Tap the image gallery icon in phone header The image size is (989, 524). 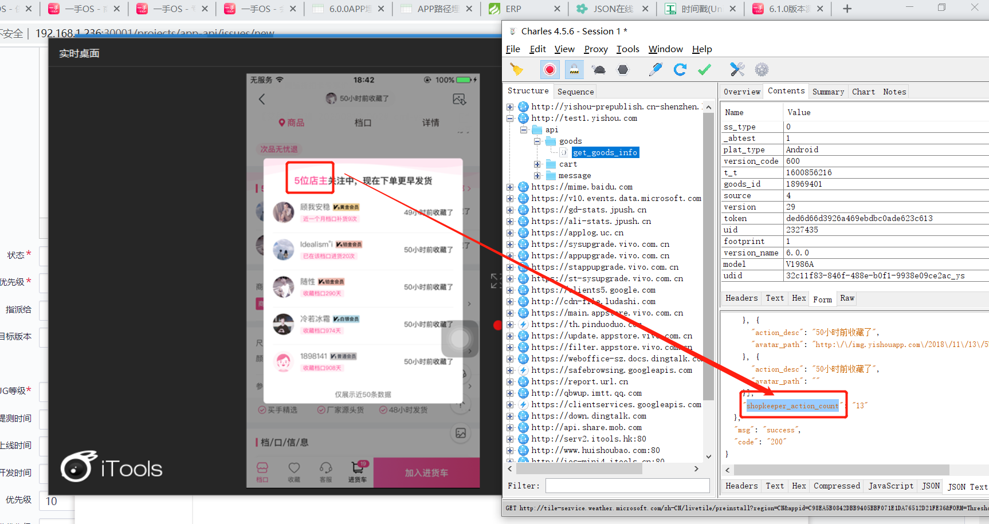click(x=459, y=99)
